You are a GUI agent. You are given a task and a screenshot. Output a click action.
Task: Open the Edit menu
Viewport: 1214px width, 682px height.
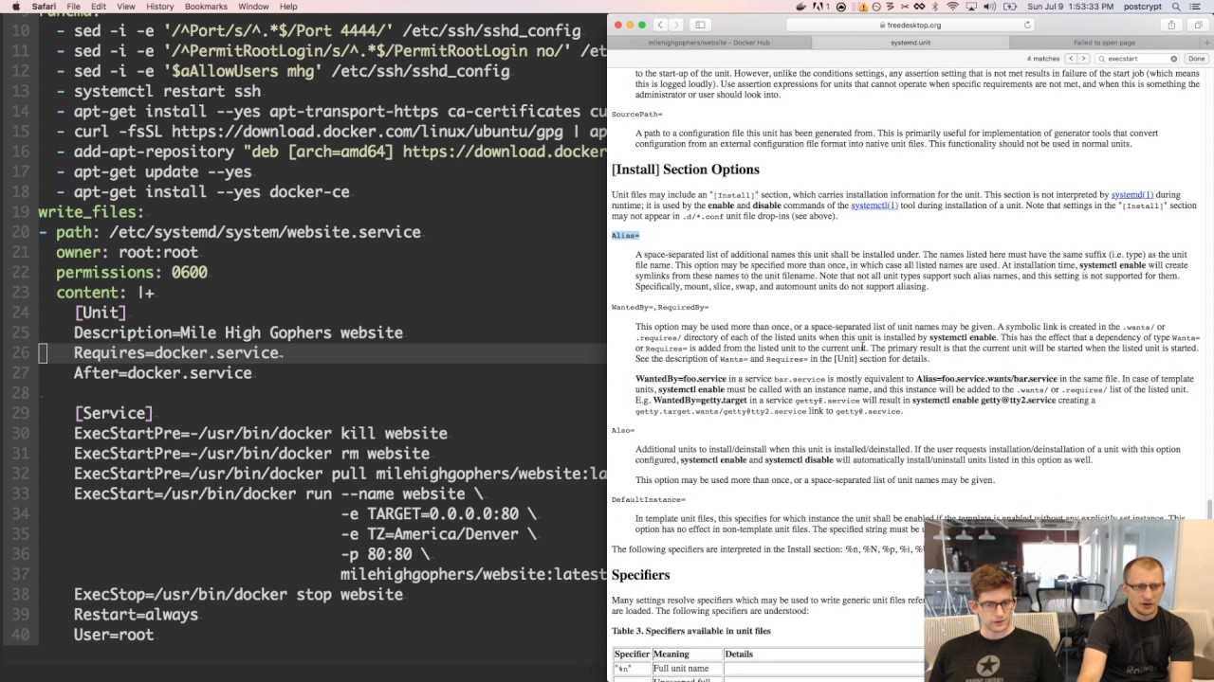click(99, 7)
